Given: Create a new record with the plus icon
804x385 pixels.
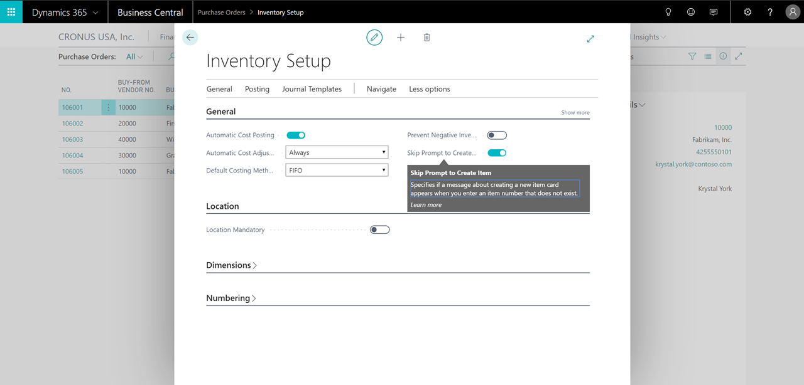Looking at the screenshot, I should [x=401, y=37].
